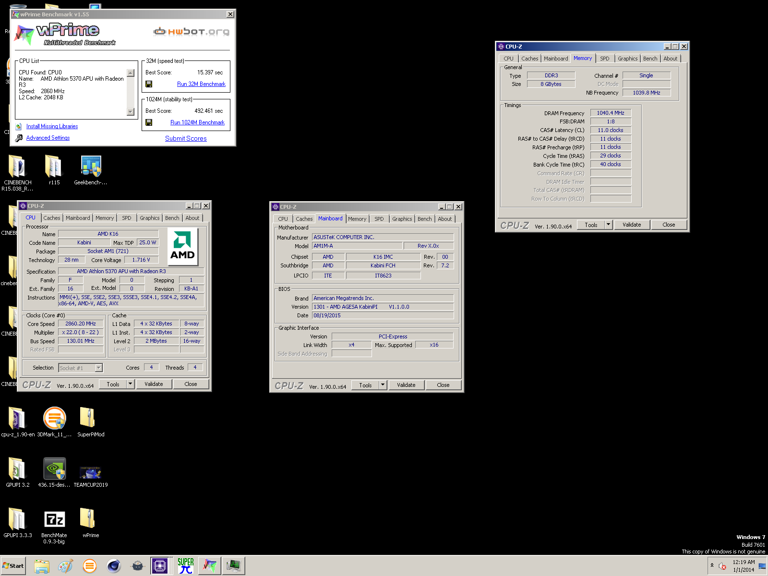Image resolution: width=768 pixels, height=576 pixels.
Task: Open the Paint taskbar icon
Action: 66,566
